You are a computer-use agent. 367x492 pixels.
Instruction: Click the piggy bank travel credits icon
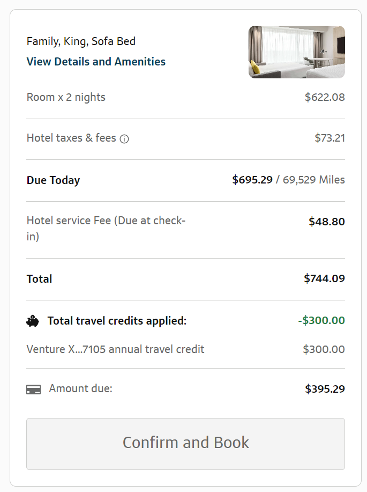click(x=33, y=321)
